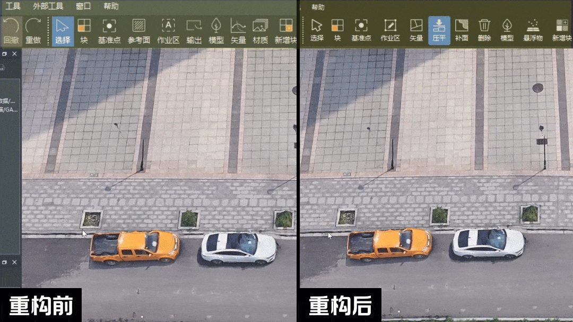Click the 重做 redo icon
Viewport: 573px width, 322px height.
coord(33,30)
